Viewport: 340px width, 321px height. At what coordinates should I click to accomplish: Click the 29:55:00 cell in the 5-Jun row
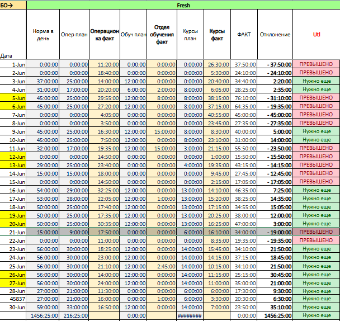click(105, 98)
